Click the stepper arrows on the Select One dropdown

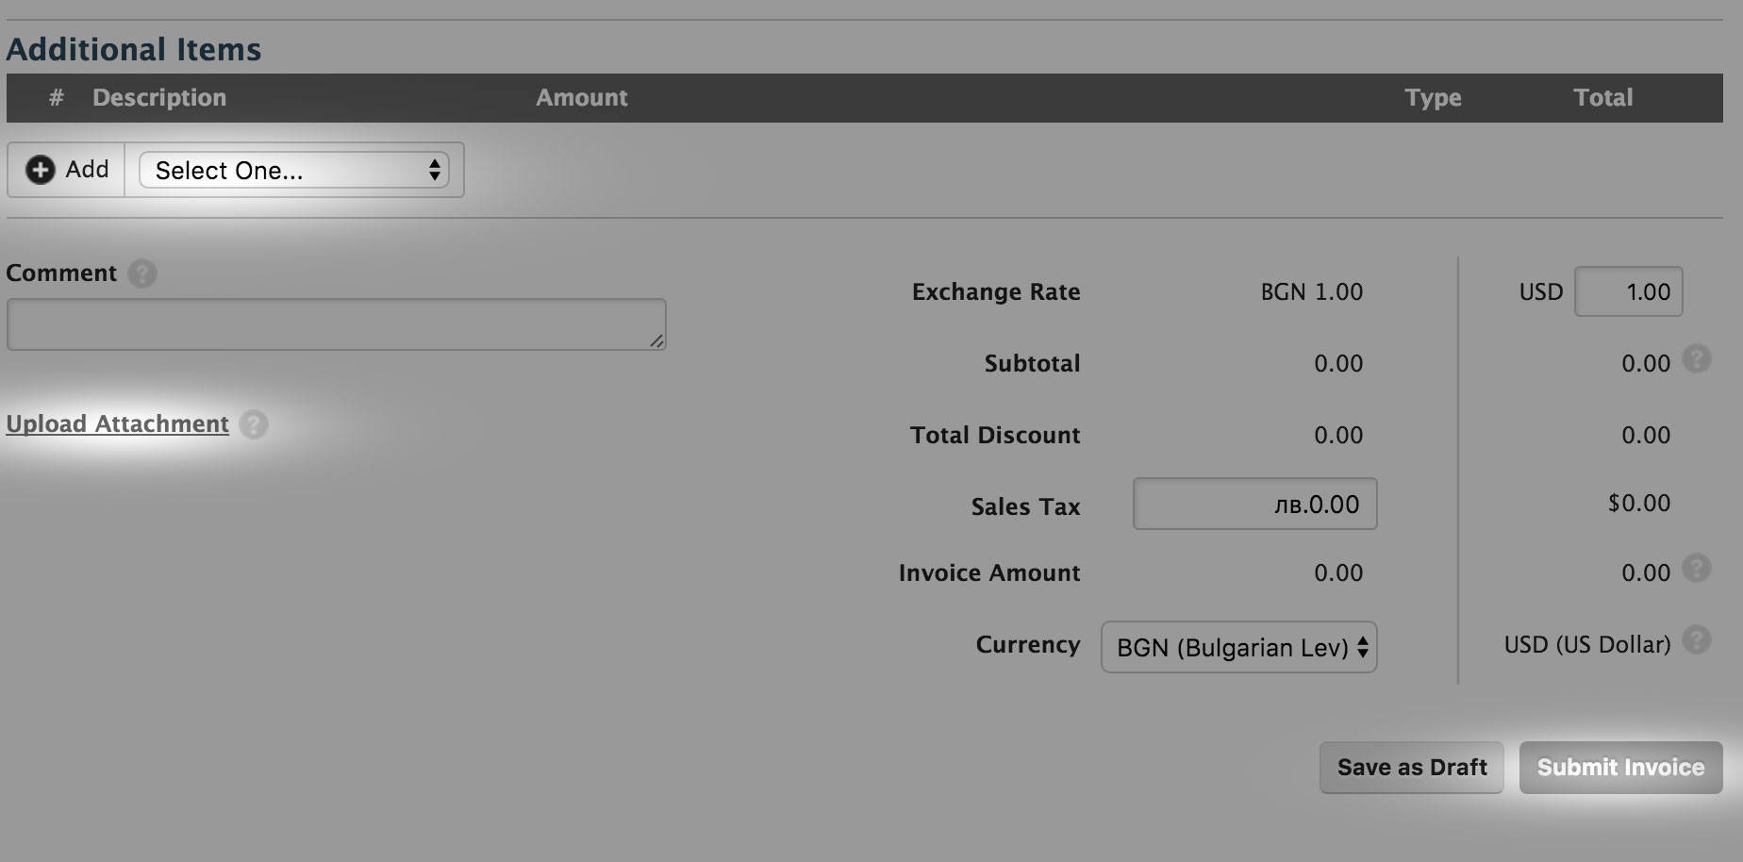pos(434,171)
